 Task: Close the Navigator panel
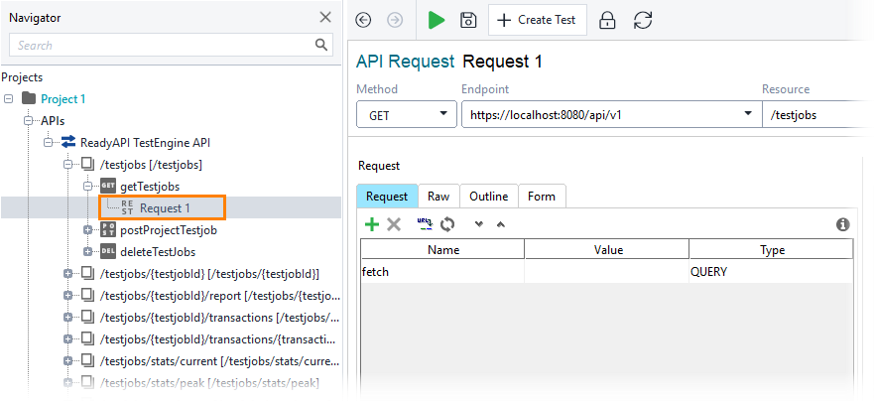point(325,17)
